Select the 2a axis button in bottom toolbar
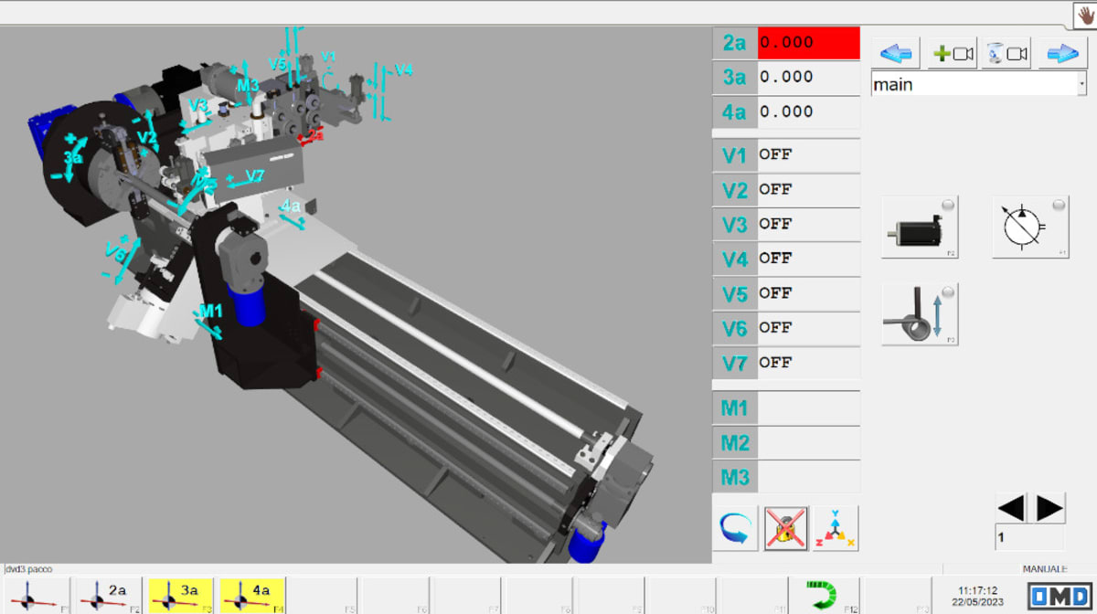 (107, 595)
